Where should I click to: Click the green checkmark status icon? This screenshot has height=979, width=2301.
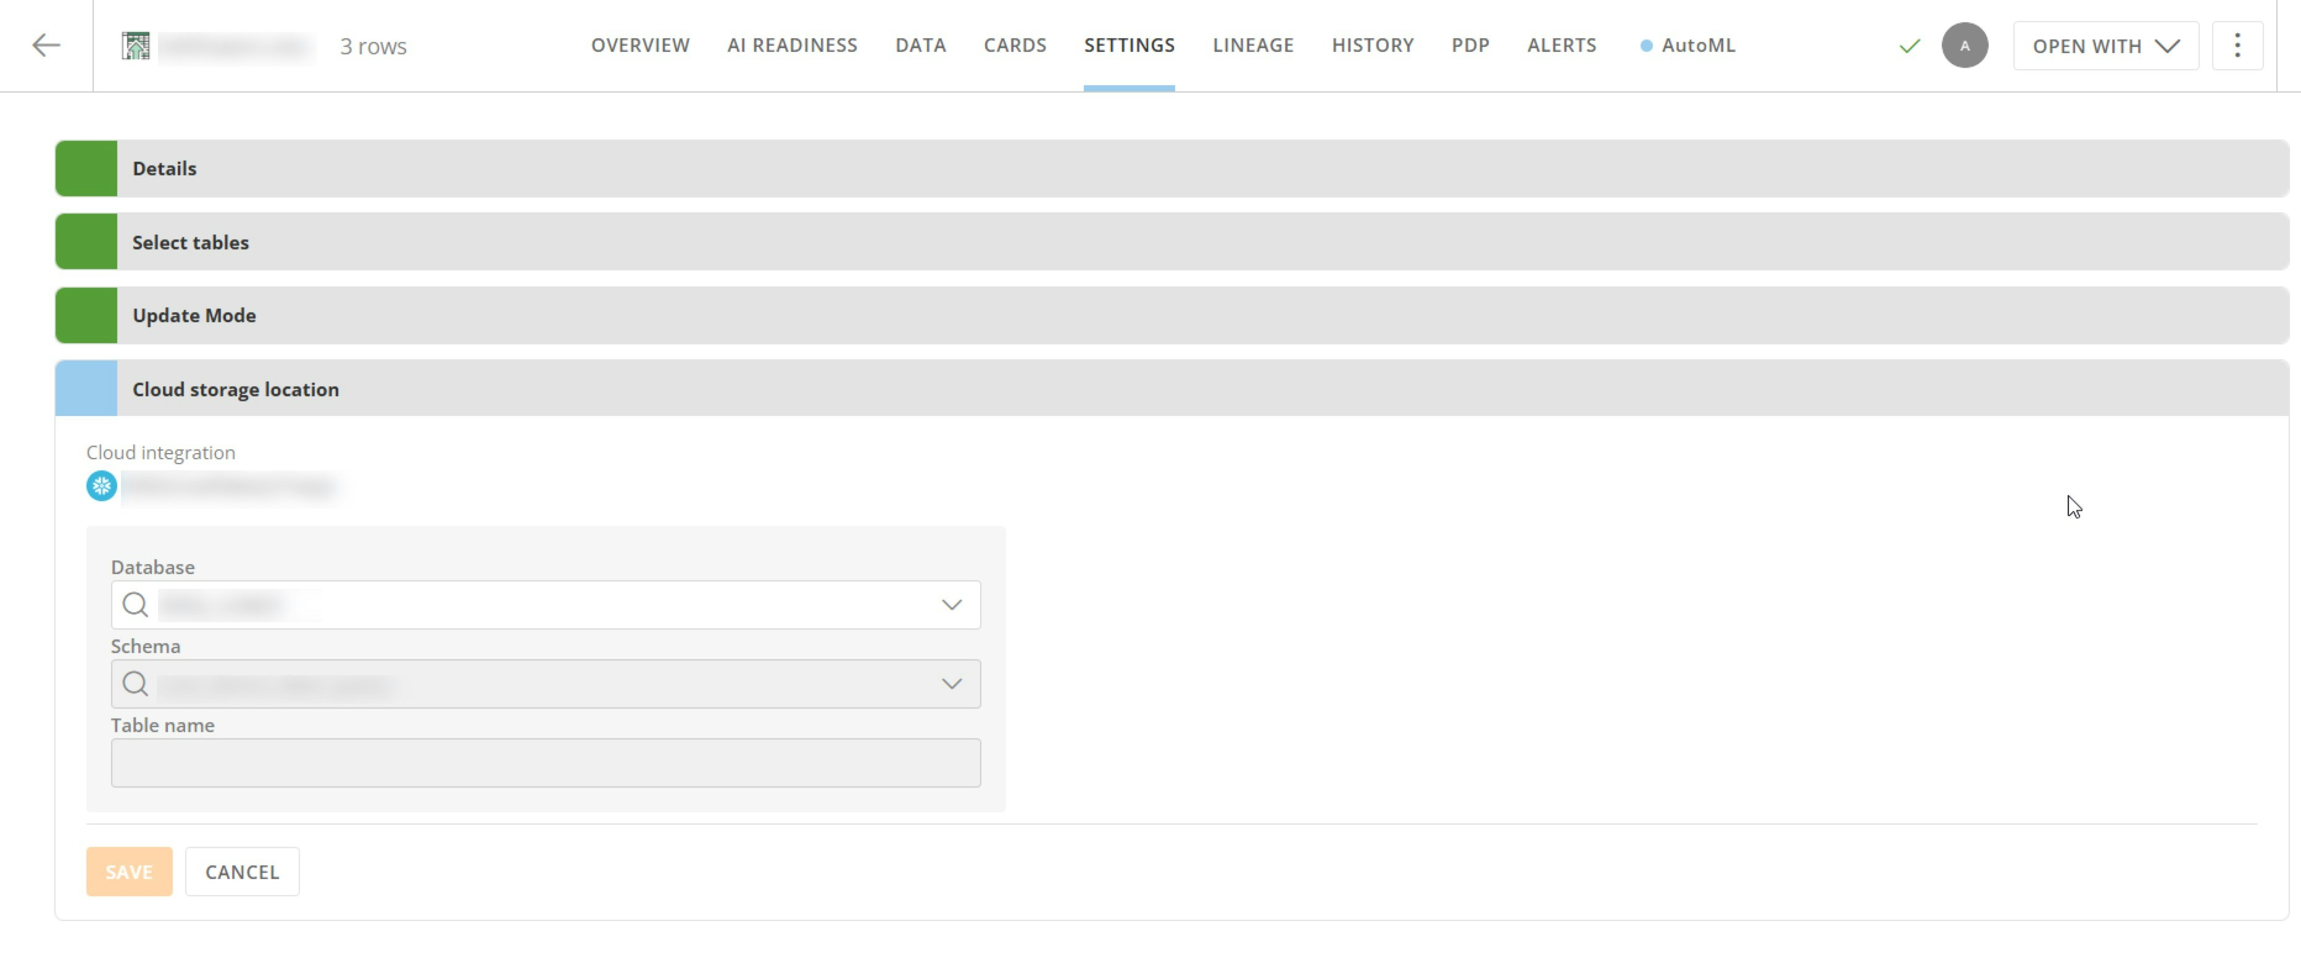pyautogui.click(x=1909, y=46)
